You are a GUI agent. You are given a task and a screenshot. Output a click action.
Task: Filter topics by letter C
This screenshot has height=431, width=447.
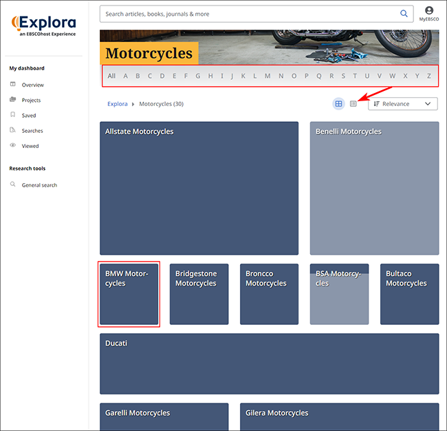pos(150,76)
